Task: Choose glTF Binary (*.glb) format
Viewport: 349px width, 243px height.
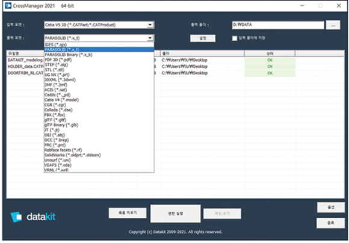Action: tap(99, 125)
